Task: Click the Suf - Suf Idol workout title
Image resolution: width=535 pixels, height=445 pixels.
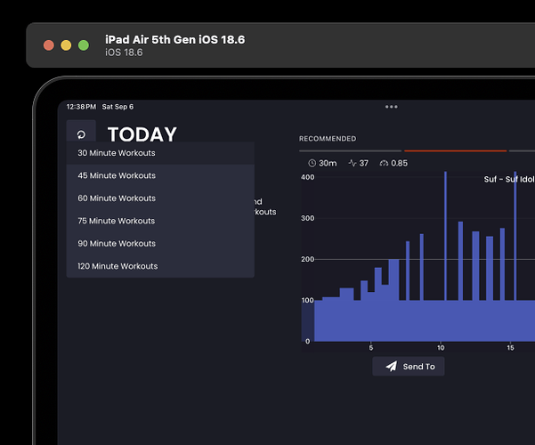Action: (x=509, y=179)
